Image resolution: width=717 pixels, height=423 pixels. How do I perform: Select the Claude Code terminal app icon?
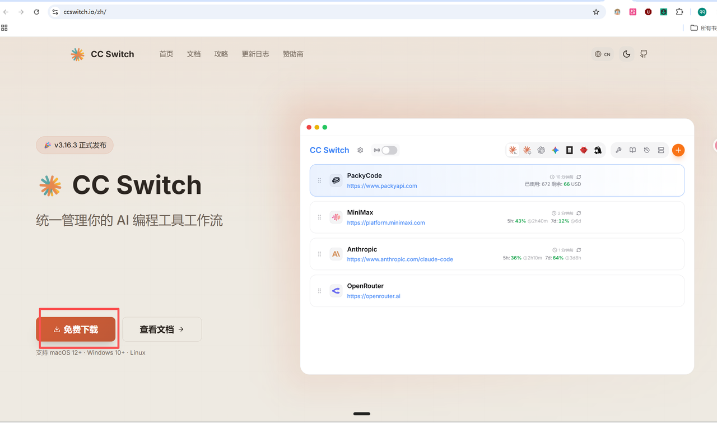click(x=513, y=150)
